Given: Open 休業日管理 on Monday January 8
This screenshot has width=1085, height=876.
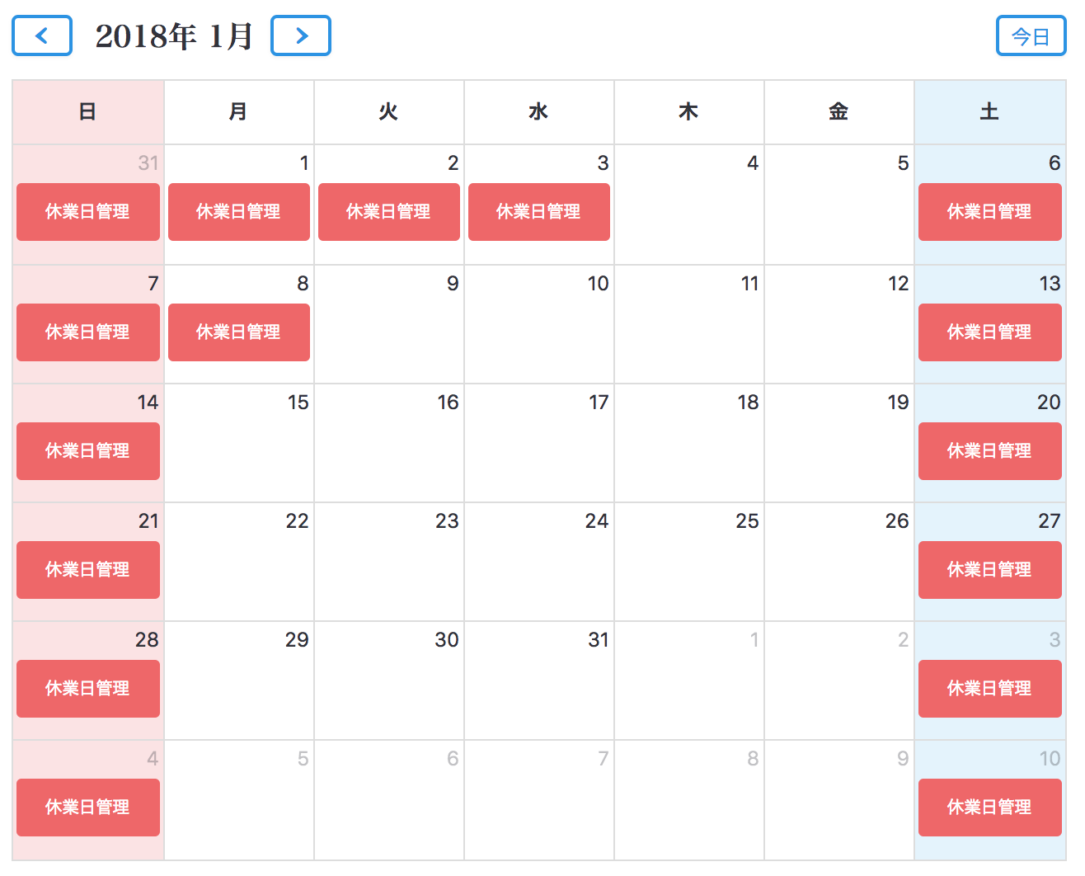Looking at the screenshot, I should pos(238,332).
